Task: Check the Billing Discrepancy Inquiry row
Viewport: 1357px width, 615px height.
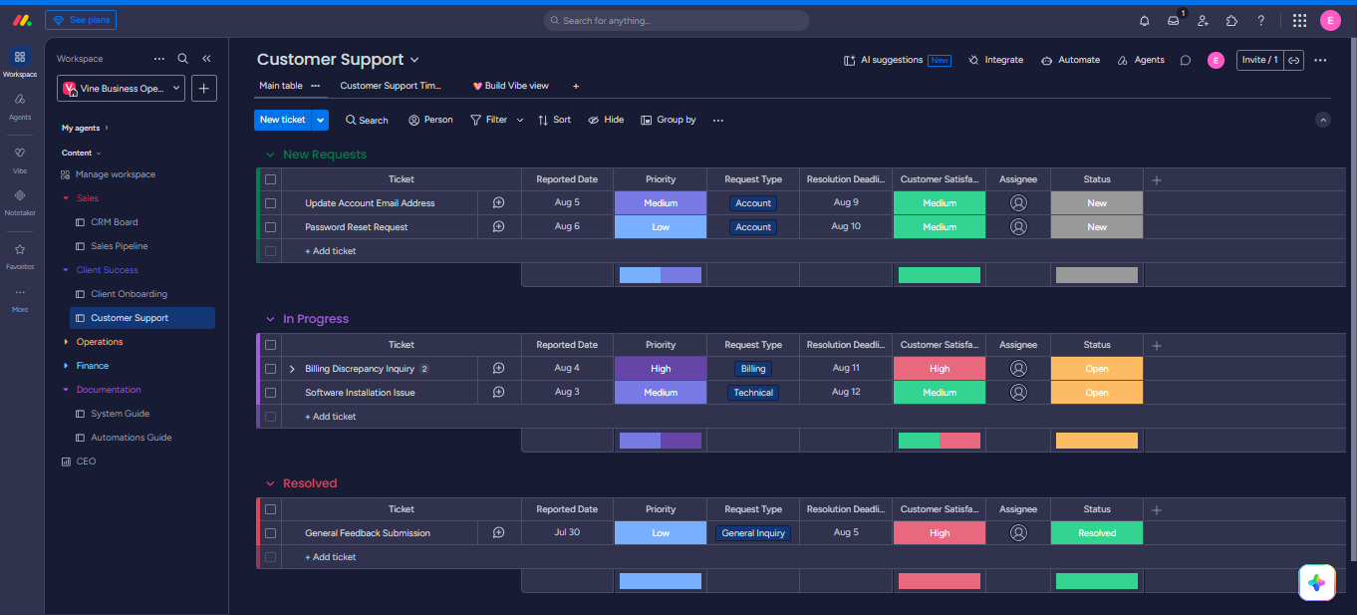Action: click(270, 369)
